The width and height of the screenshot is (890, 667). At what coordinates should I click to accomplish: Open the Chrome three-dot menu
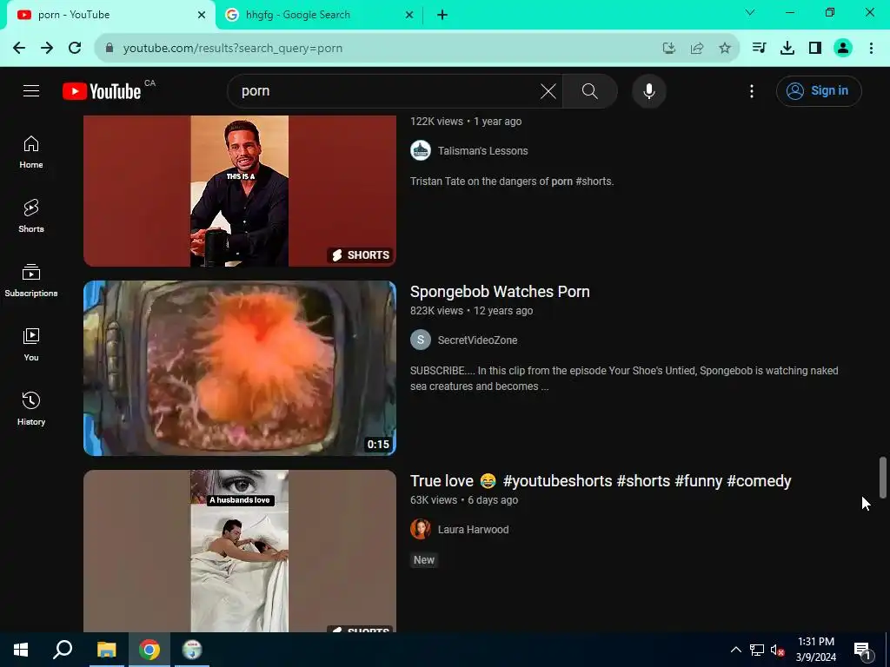[x=871, y=49]
